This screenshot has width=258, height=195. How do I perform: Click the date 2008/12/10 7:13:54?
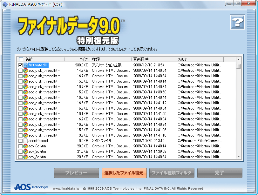[x=149, y=65]
